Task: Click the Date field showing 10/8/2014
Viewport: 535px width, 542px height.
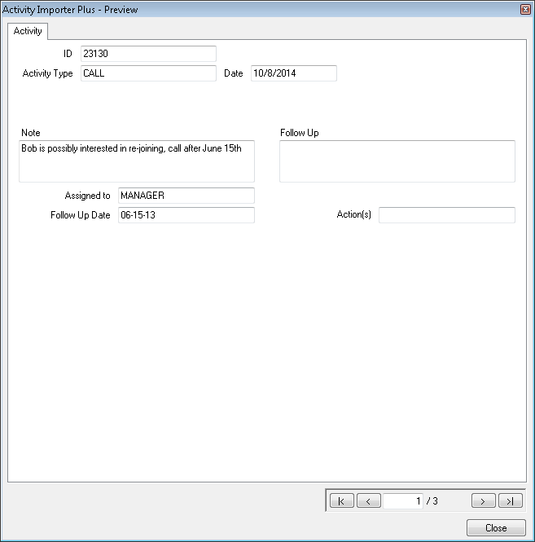Action: (x=293, y=73)
